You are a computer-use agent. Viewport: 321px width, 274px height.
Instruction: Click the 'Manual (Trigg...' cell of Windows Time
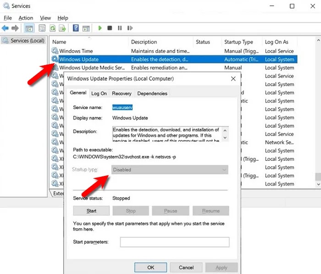tap(241, 51)
